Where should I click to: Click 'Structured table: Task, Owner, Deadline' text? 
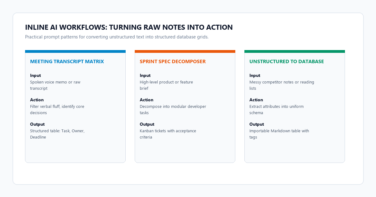57,134
